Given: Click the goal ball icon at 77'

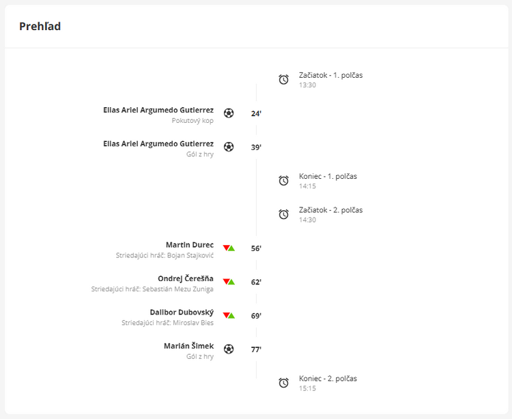Looking at the screenshot, I should tap(229, 349).
